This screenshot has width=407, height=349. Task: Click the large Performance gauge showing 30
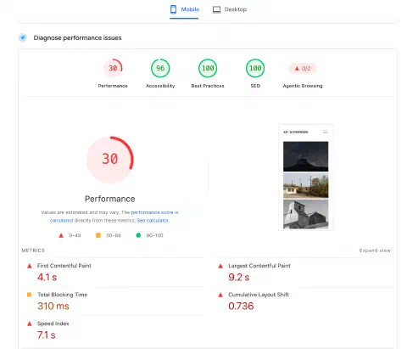pyautogui.click(x=110, y=160)
